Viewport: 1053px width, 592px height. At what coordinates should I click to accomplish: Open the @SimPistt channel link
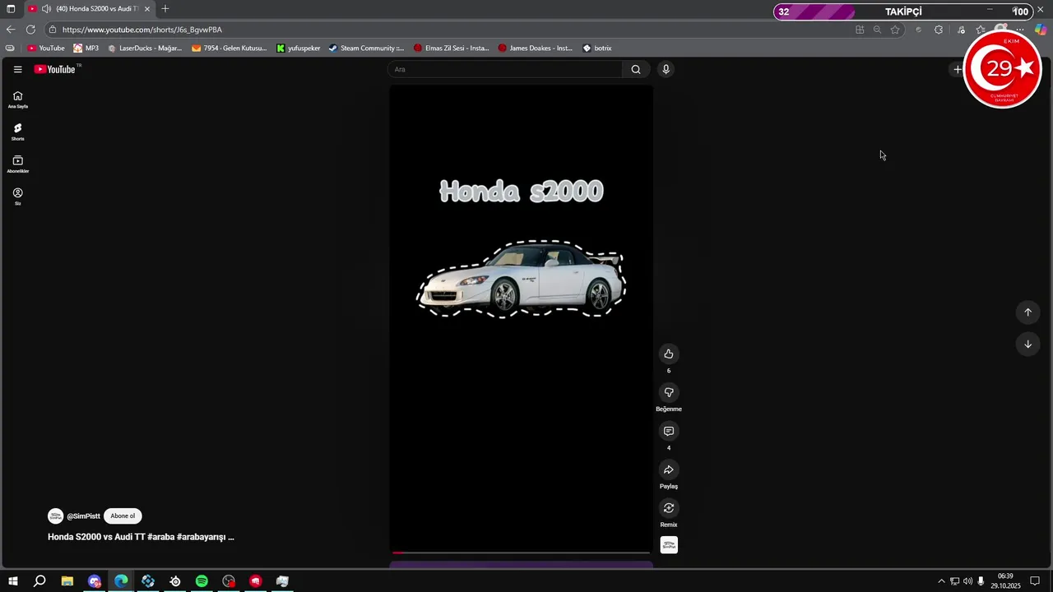click(x=83, y=516)
